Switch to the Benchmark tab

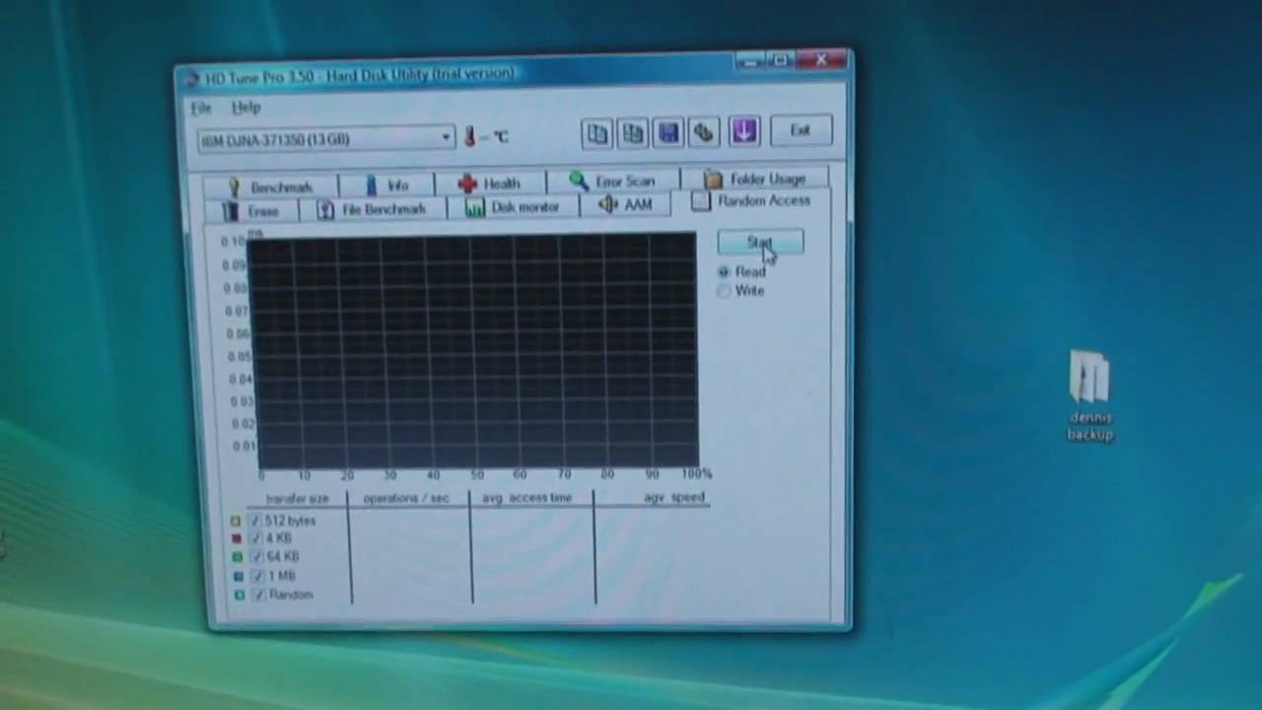[x=270, y=186]
